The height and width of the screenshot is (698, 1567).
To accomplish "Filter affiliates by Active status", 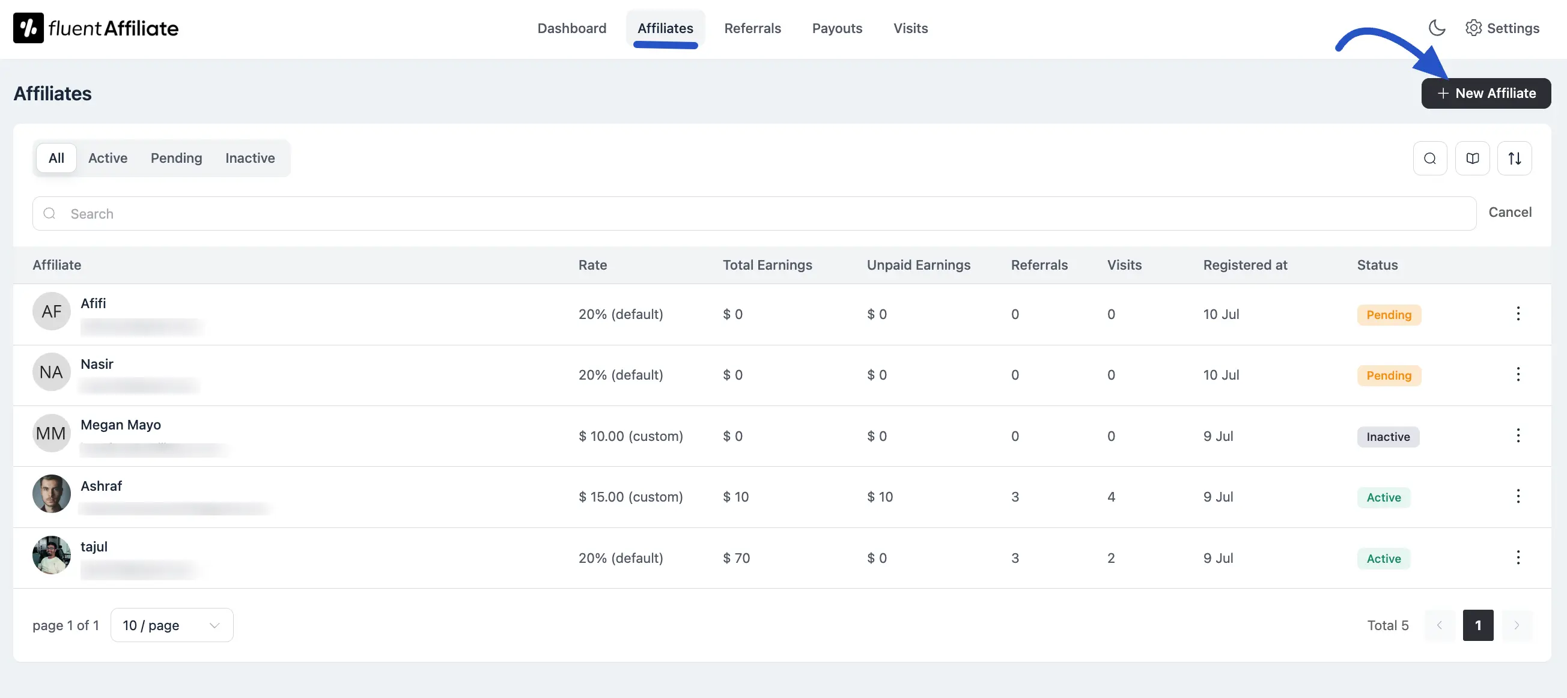I will 108,158.
